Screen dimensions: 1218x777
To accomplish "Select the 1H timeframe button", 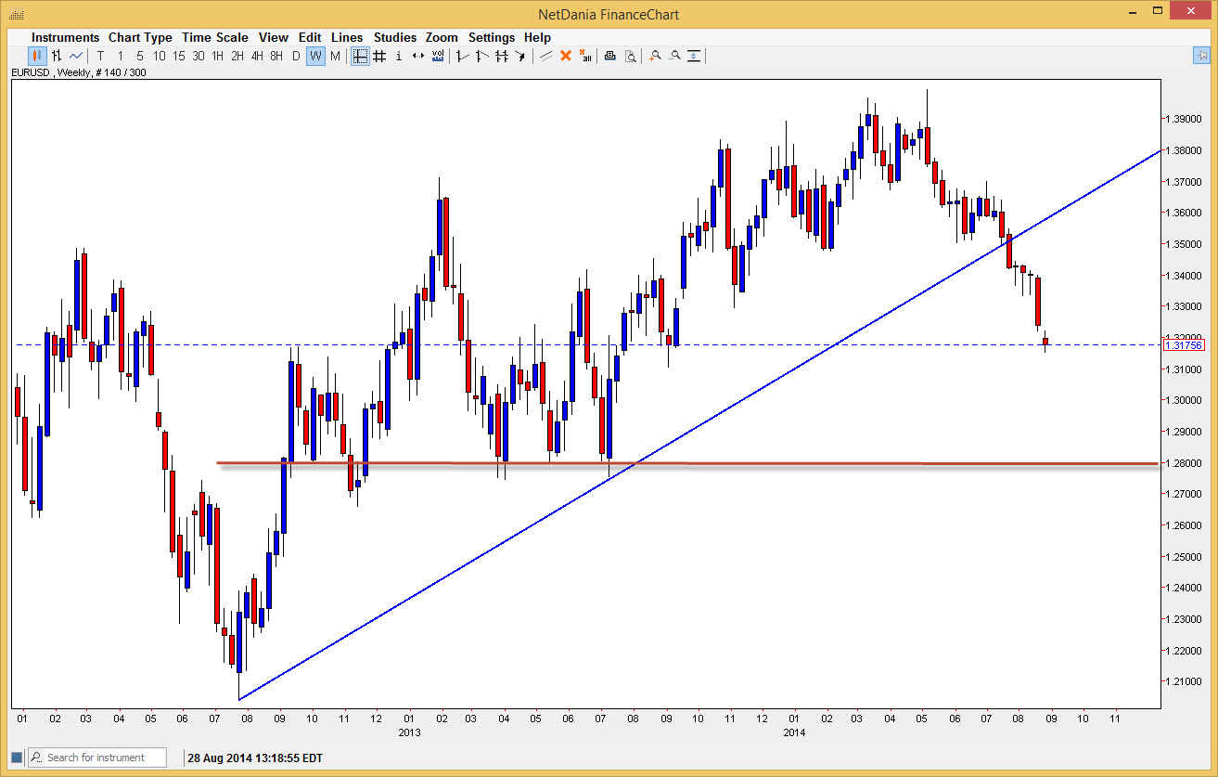I will pyautogui.click(x=217, y=56).
